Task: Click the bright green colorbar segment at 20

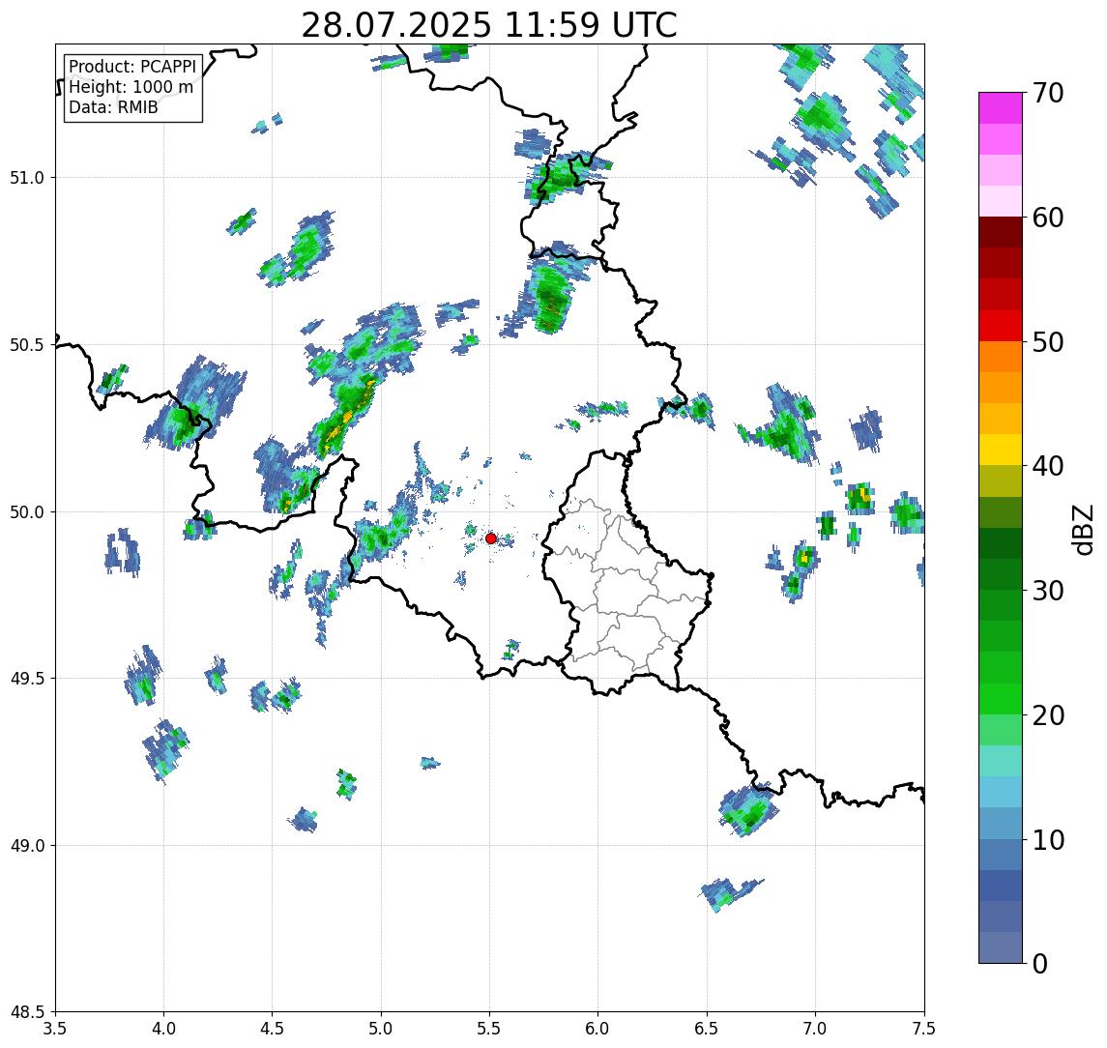Action: [1001, 698]
